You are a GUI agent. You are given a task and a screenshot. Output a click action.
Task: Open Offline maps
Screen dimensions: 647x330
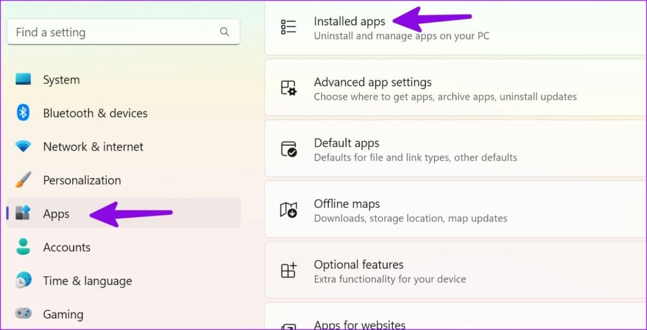click(456, 209)
